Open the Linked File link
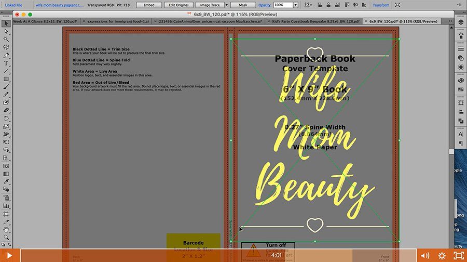The height and width of the screenshot is (262, 467). [13, 5]
